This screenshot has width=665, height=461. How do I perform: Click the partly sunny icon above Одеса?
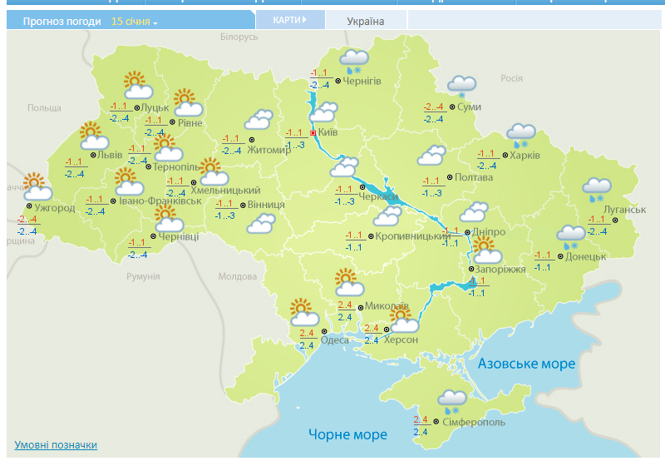click(x=304, y=312)
